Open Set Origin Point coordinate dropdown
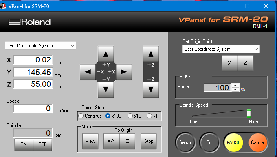Viewport: 277px width, 157px height. 221,49
